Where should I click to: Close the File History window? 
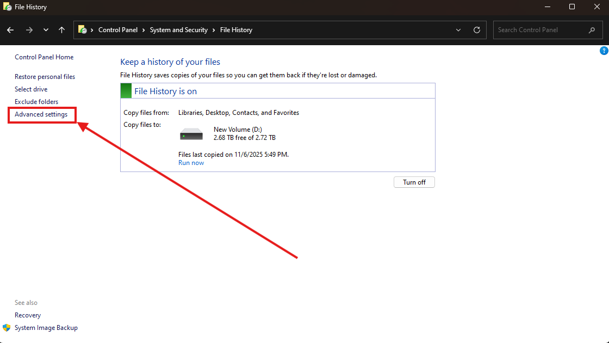tap(597, 7)
